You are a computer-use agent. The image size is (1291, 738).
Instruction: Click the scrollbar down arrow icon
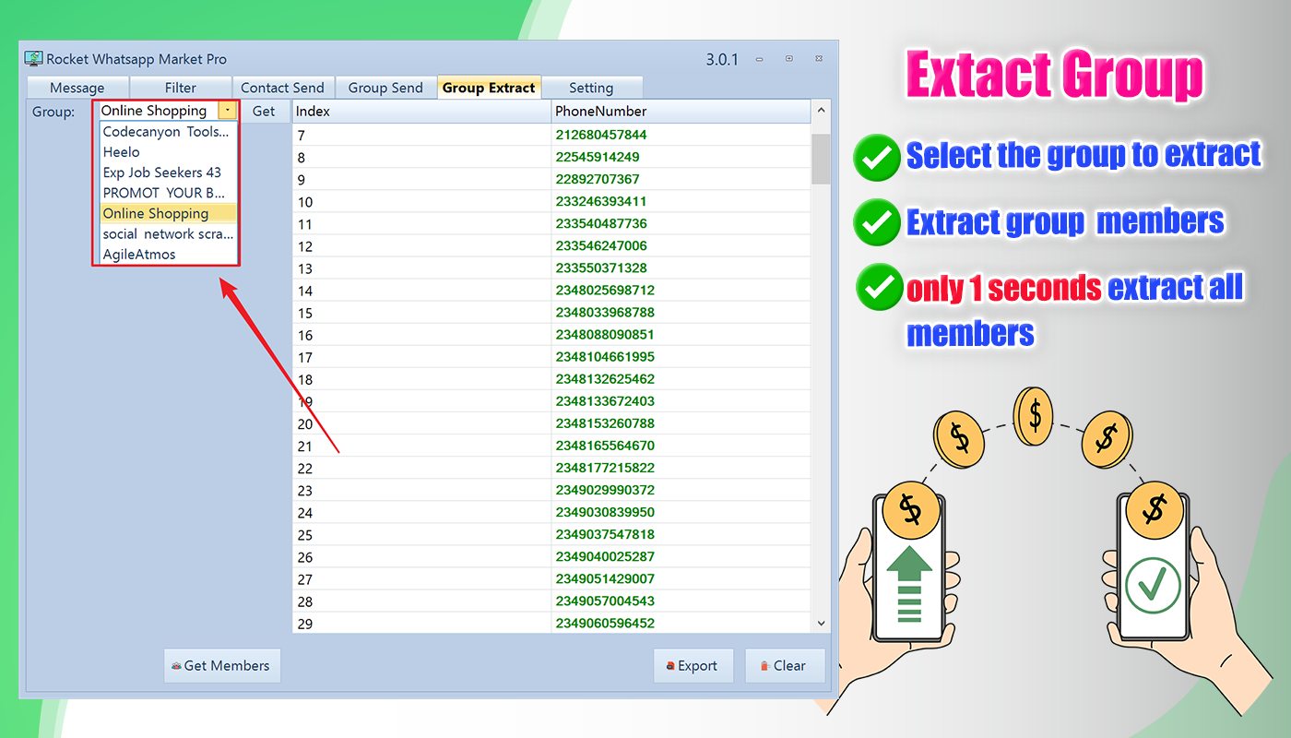click(x=821, y=624)
